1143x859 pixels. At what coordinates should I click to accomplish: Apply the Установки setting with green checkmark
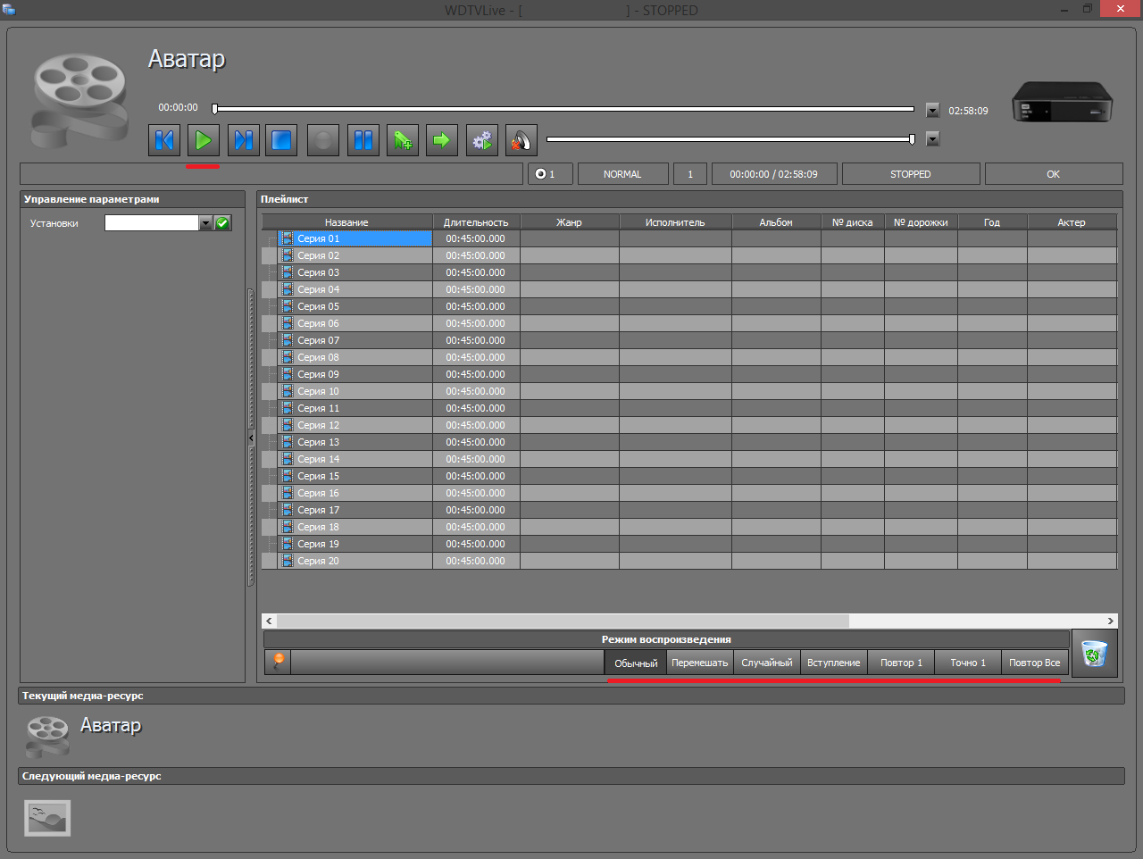pyautogui.click(x=223, y=223)
